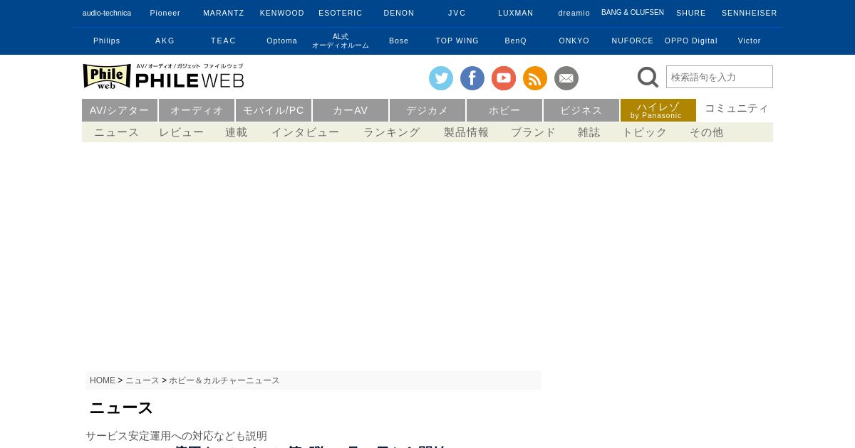The height and width of the screenshot is (448, 855).
Task: Open the RSS feed icon
Action: coord(535,78)
